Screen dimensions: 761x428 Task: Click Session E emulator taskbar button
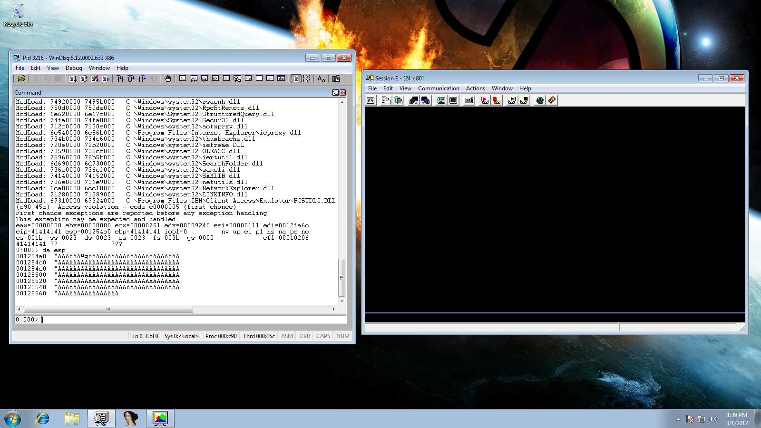tap(160, 418)
